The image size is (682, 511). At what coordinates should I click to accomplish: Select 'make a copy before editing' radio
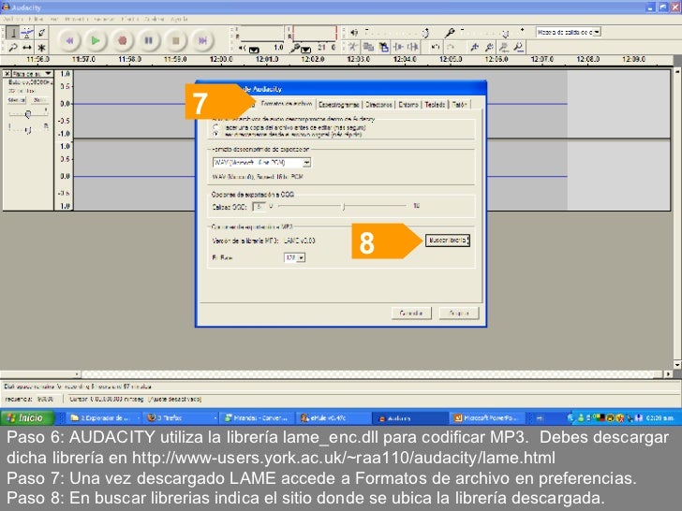tap(216, 127)
